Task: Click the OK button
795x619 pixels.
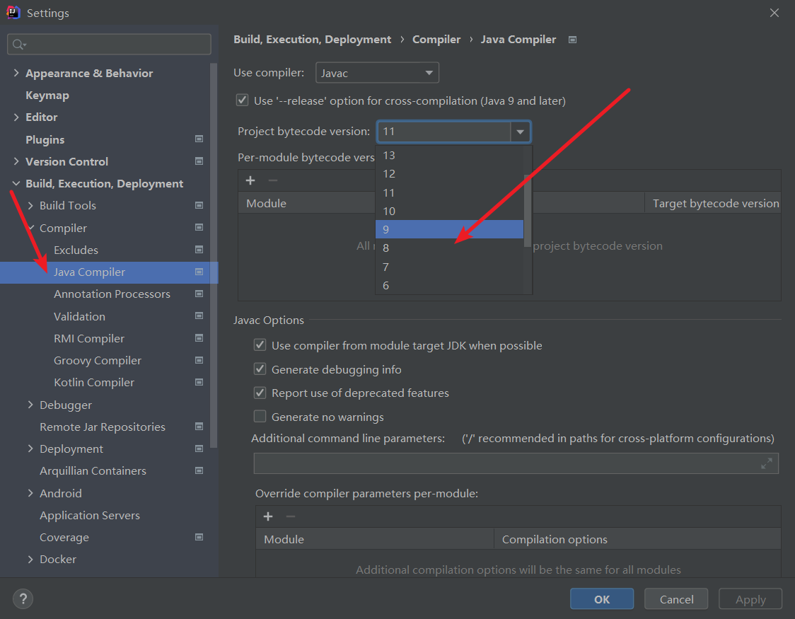Action: click(602, 599)
